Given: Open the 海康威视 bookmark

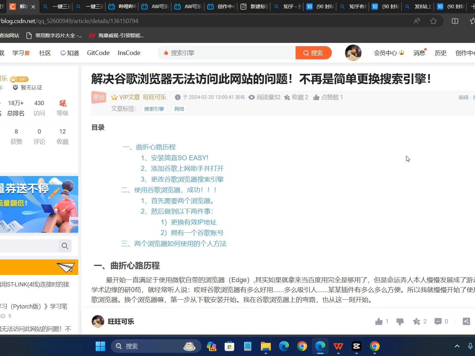Looking at the screenshot, I should [116, 36].
